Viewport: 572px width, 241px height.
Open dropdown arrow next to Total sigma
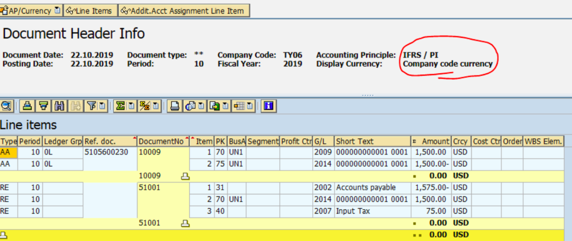(130, 105)
